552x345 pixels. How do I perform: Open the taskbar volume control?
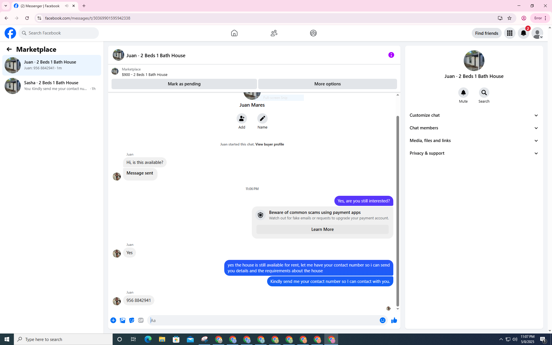[x=515, y=339]
